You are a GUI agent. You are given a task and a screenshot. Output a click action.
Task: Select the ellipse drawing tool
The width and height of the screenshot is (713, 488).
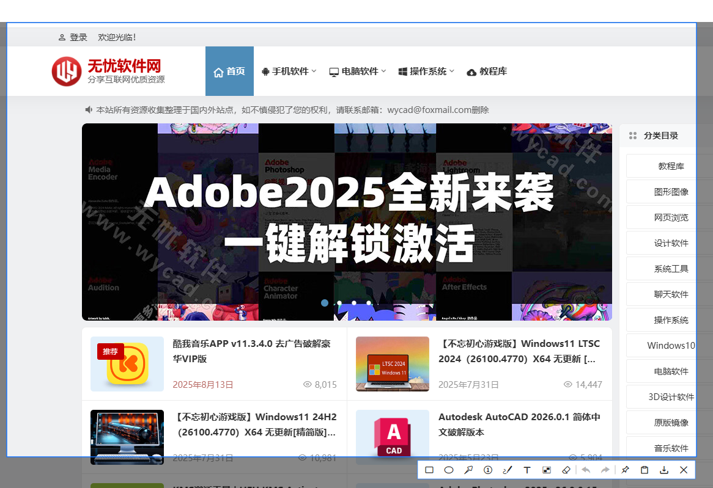(x=449, y=470)
